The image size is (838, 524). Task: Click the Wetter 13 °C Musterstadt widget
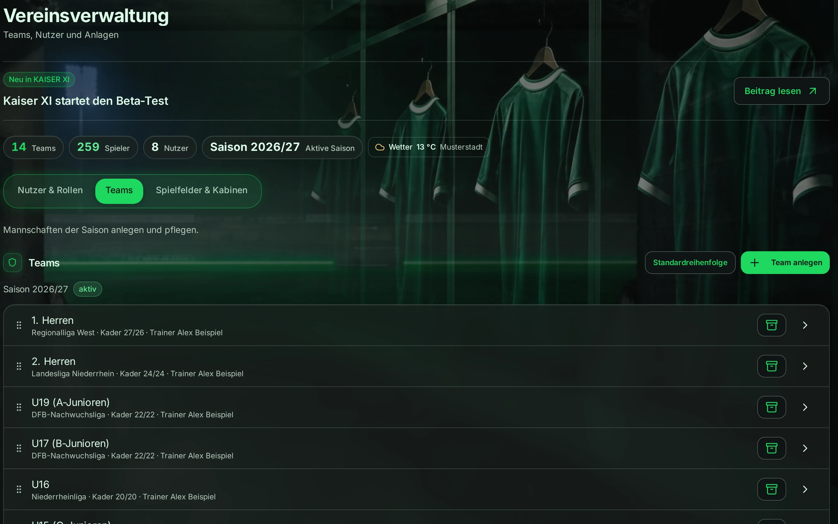pos(428,147)
